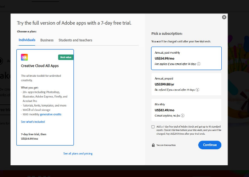Click the 7-day free trial heading text

[x=74, y=23]
